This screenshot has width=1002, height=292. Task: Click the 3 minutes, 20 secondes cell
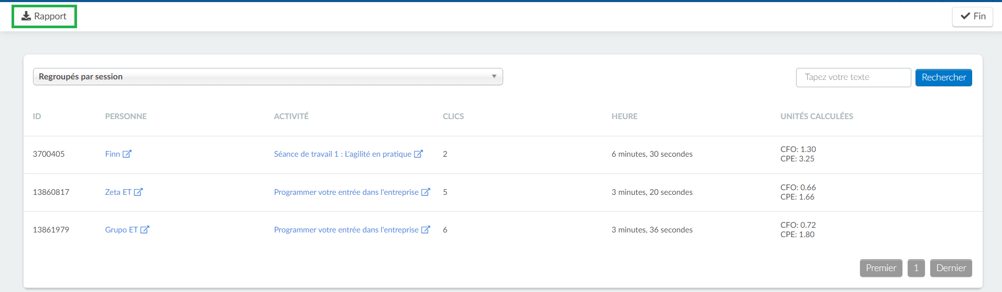pos(652,192)
